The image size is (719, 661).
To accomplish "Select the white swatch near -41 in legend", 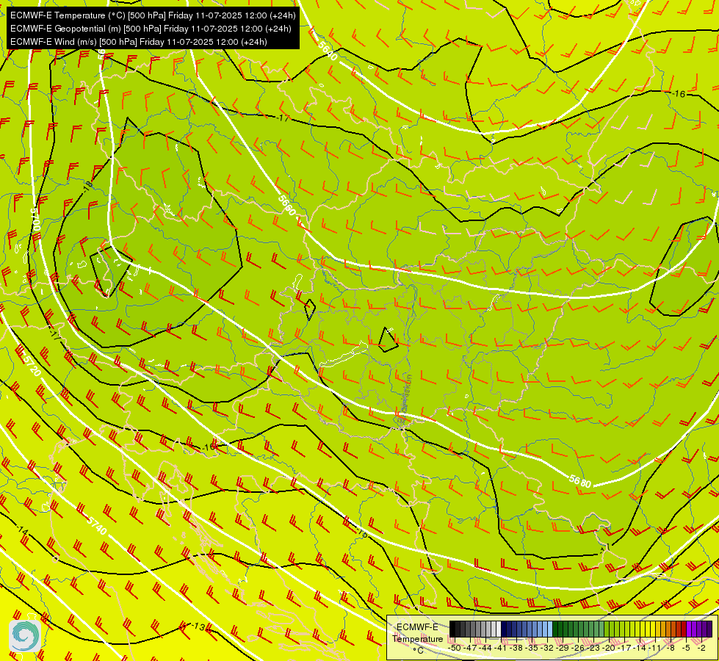I will 499,629.
